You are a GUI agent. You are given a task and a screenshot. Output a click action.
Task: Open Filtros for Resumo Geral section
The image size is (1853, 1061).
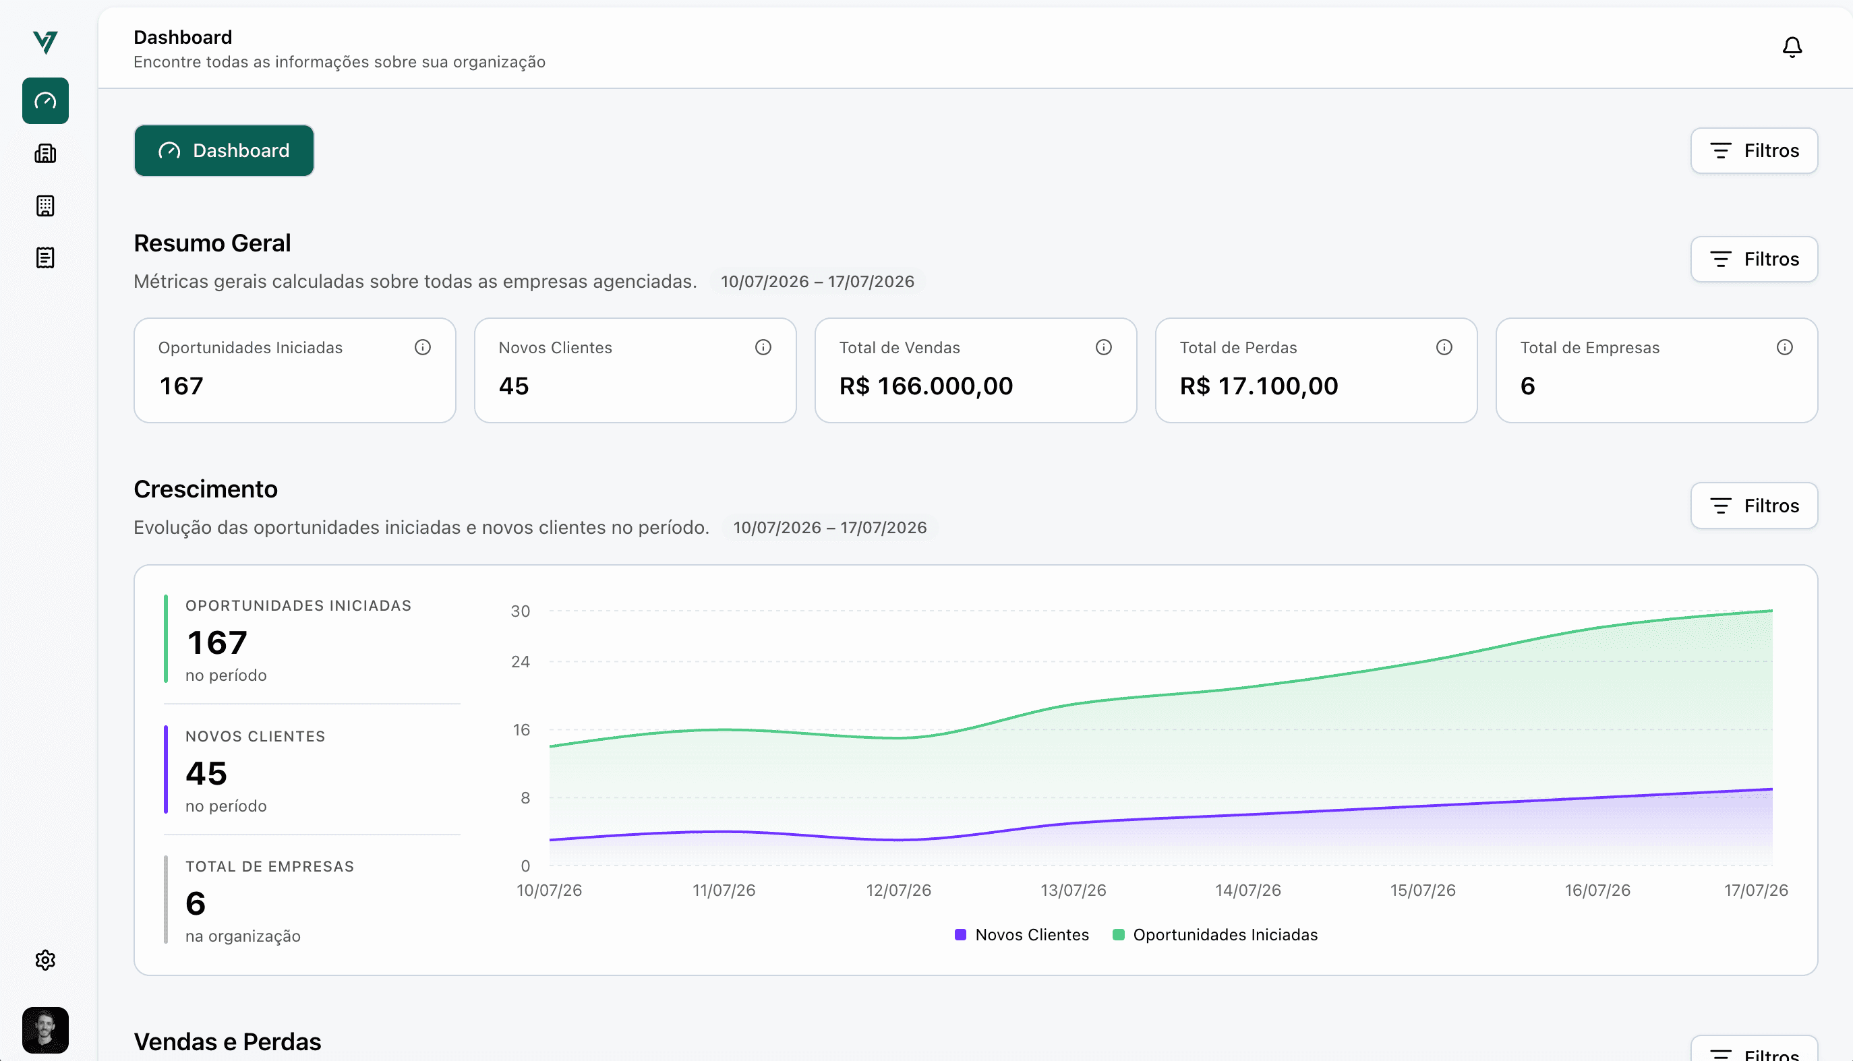pyautogui.click(x=1754, y=260)
